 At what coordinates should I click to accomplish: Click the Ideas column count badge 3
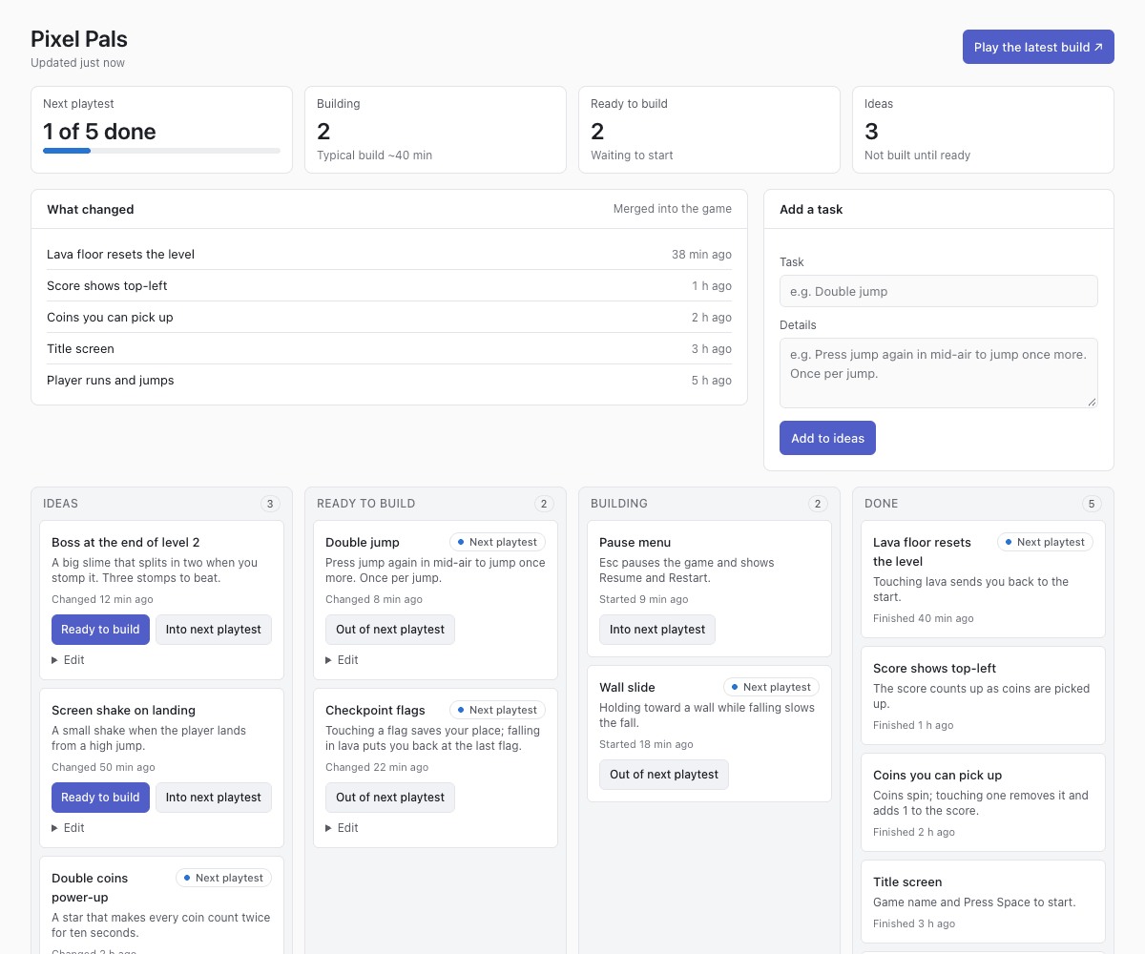[270, 504]
